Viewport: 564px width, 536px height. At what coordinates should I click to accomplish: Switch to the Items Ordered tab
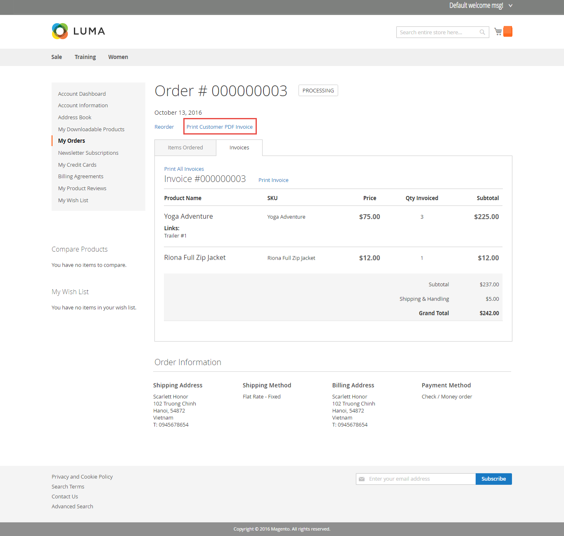tap(185, 147)
